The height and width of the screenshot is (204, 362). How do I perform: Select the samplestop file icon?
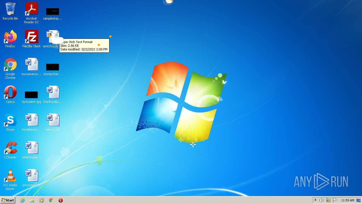coord(52,13)
